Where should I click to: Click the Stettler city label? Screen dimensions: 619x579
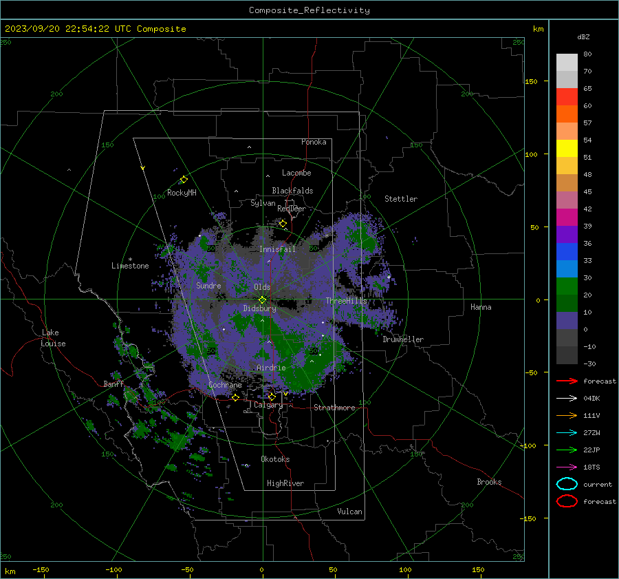[401, 199]
